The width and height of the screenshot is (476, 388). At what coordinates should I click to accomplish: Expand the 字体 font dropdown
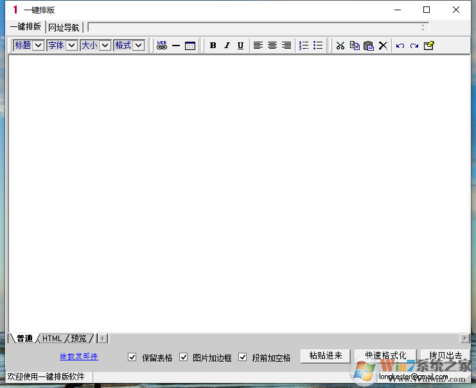click(71, 46)
